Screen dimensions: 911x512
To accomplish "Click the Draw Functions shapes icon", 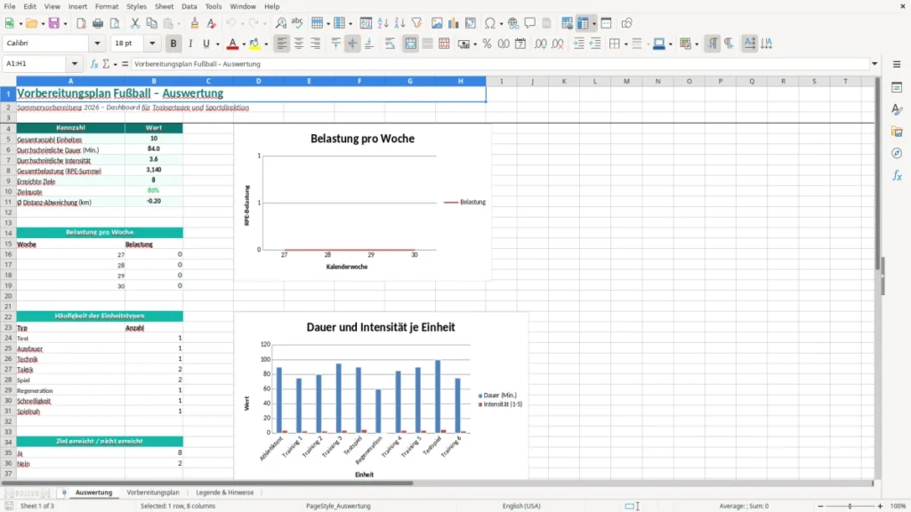I will point(626,23).
